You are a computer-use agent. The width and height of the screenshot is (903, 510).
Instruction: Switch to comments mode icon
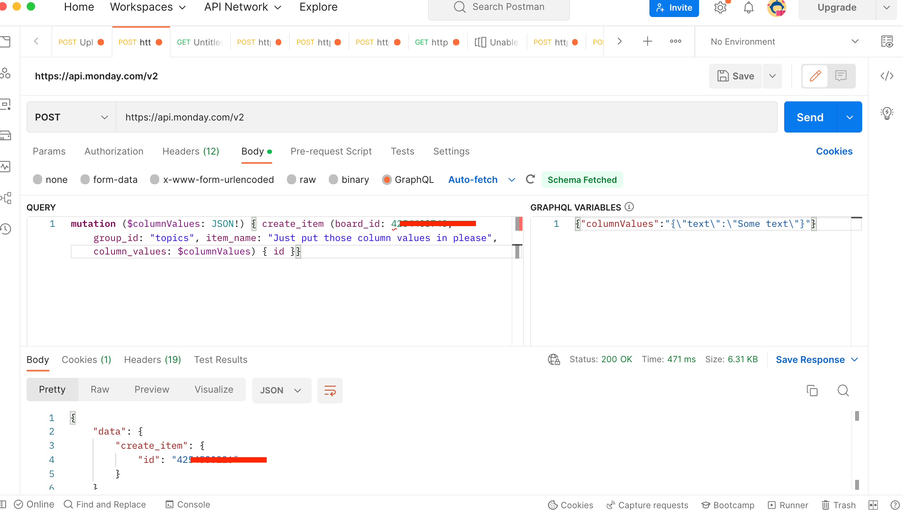click(x=841, y=76)
